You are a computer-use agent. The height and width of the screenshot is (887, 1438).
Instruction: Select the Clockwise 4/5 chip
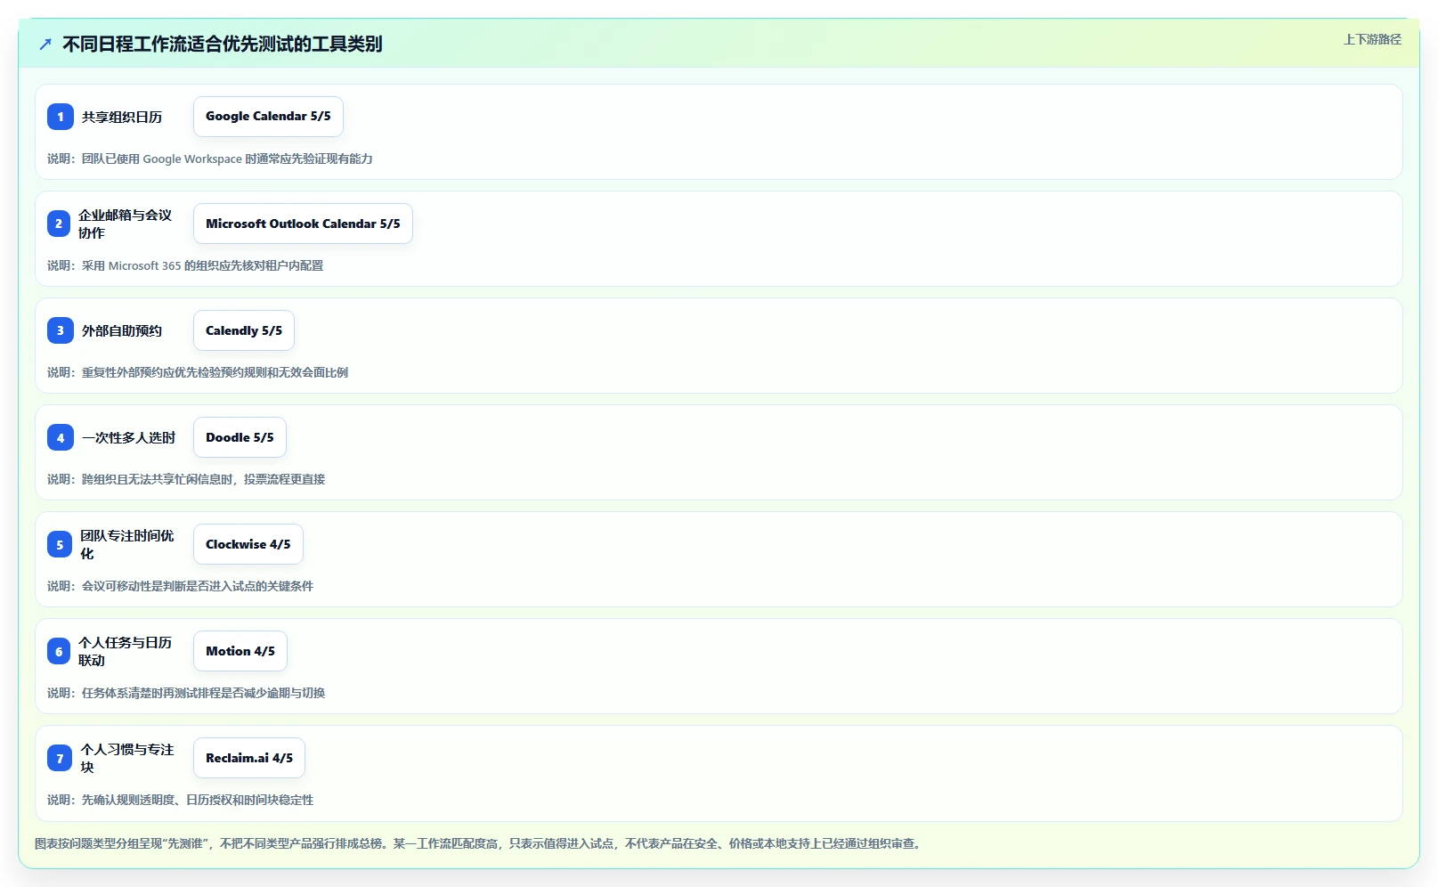[x=248, y=544]
